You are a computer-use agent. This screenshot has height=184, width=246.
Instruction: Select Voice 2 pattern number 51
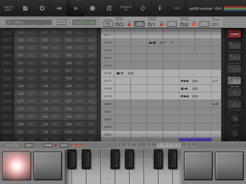click(151, 25)
